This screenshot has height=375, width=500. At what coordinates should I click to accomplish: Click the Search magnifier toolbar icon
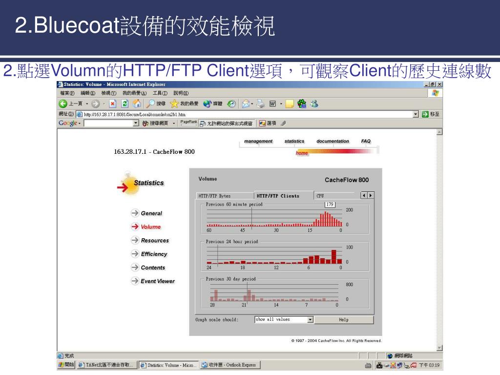pos(150,104)
